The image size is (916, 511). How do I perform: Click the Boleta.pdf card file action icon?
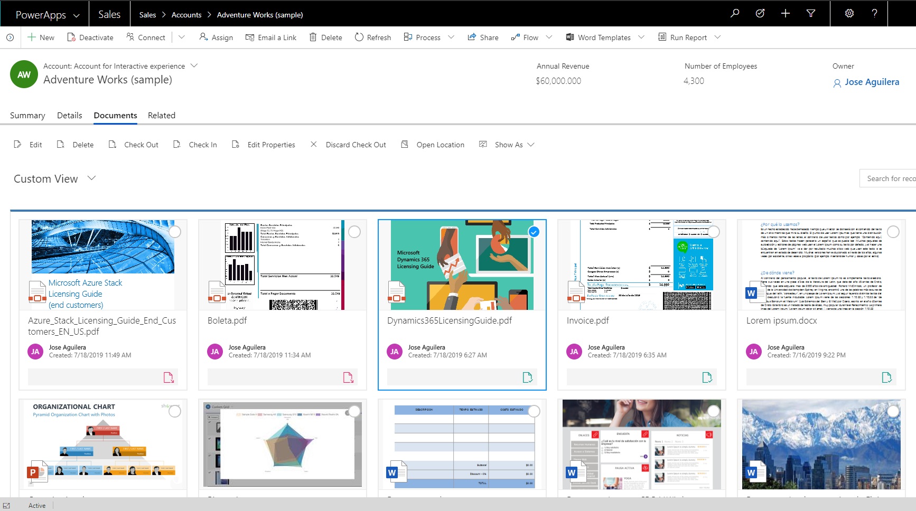348,377
